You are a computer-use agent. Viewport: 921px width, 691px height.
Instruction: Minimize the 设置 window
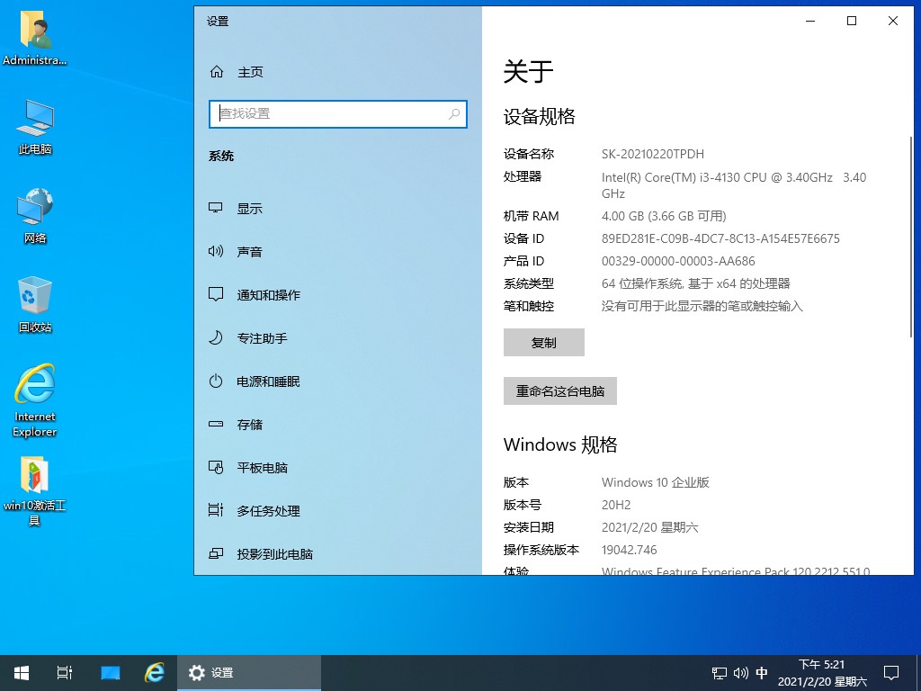pyautogui.click(x=810, y=21)
